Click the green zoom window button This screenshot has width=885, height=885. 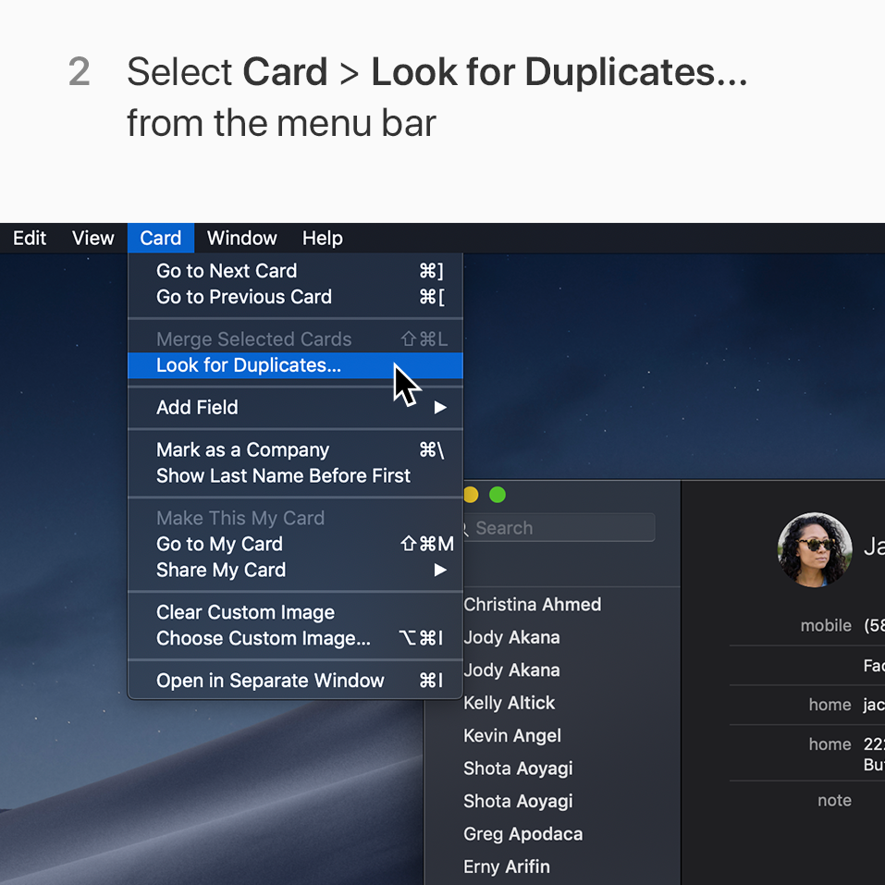498,495
